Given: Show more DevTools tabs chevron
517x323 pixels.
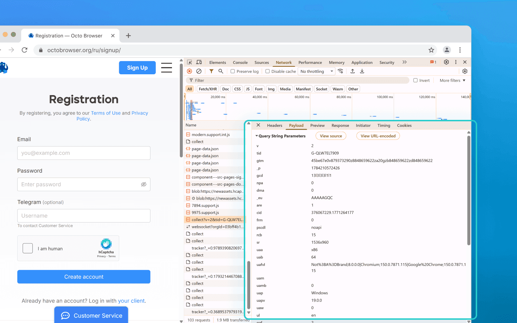Looking at the screenshot, I should pyautogui.click(x=405, y=62).
